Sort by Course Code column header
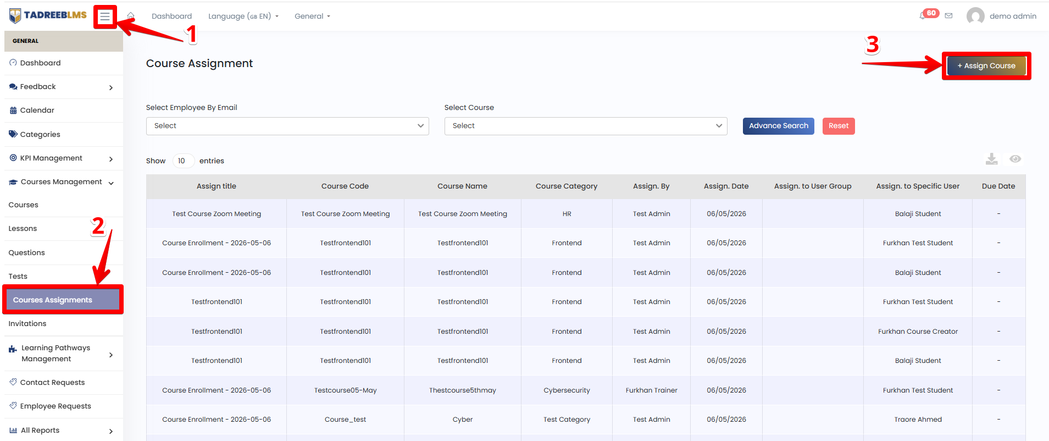Image resolution: width=1049 pixels, height=441 pixels. 345,186
